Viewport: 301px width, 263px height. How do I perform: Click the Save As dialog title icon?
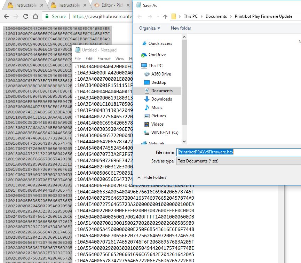pyautogui.click(x=138, y=5)
